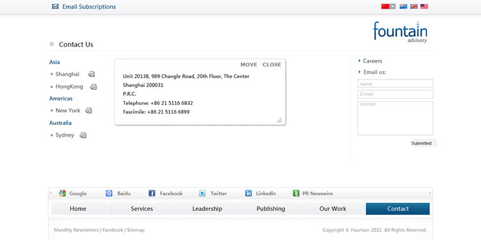Open the China flag language dropdown arrow
The height and width of the screenshot is (240, 481).
click(392, 6)
